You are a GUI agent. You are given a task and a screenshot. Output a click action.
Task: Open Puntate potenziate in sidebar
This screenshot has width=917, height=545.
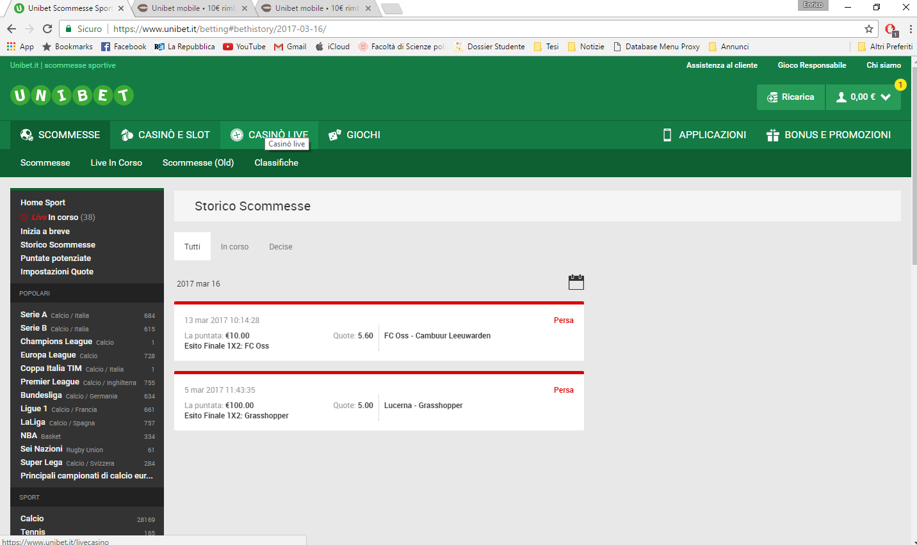(x=56, y=258)
